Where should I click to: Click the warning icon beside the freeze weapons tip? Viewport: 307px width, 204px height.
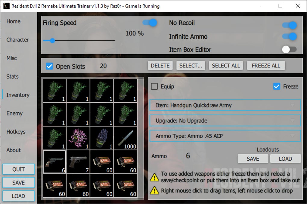click(154, 177)
